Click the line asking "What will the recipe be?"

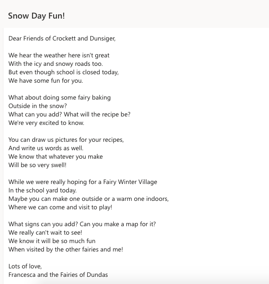pyautogui.click(x=69, y=114)
